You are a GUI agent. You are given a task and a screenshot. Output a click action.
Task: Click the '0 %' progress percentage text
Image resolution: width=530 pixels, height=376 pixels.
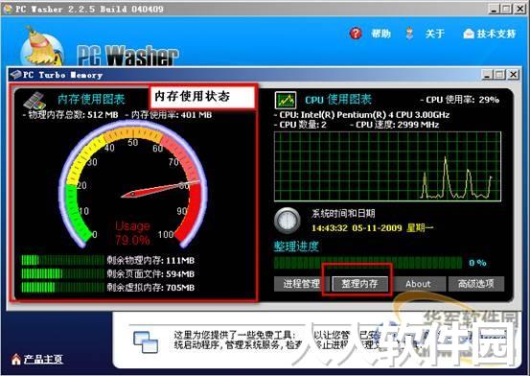[x=477, y=263]
